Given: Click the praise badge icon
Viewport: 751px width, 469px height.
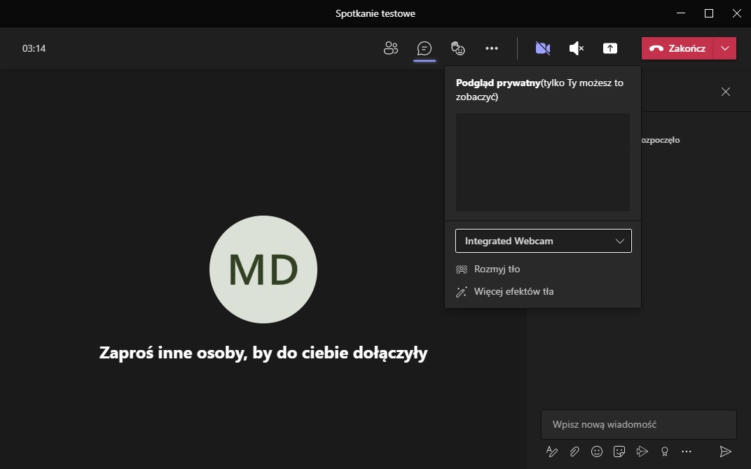Looking at the screenshot, I should [664, 451].
